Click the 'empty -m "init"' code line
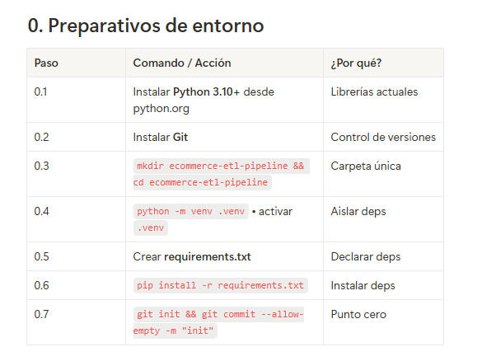 (x=175, y=331)
